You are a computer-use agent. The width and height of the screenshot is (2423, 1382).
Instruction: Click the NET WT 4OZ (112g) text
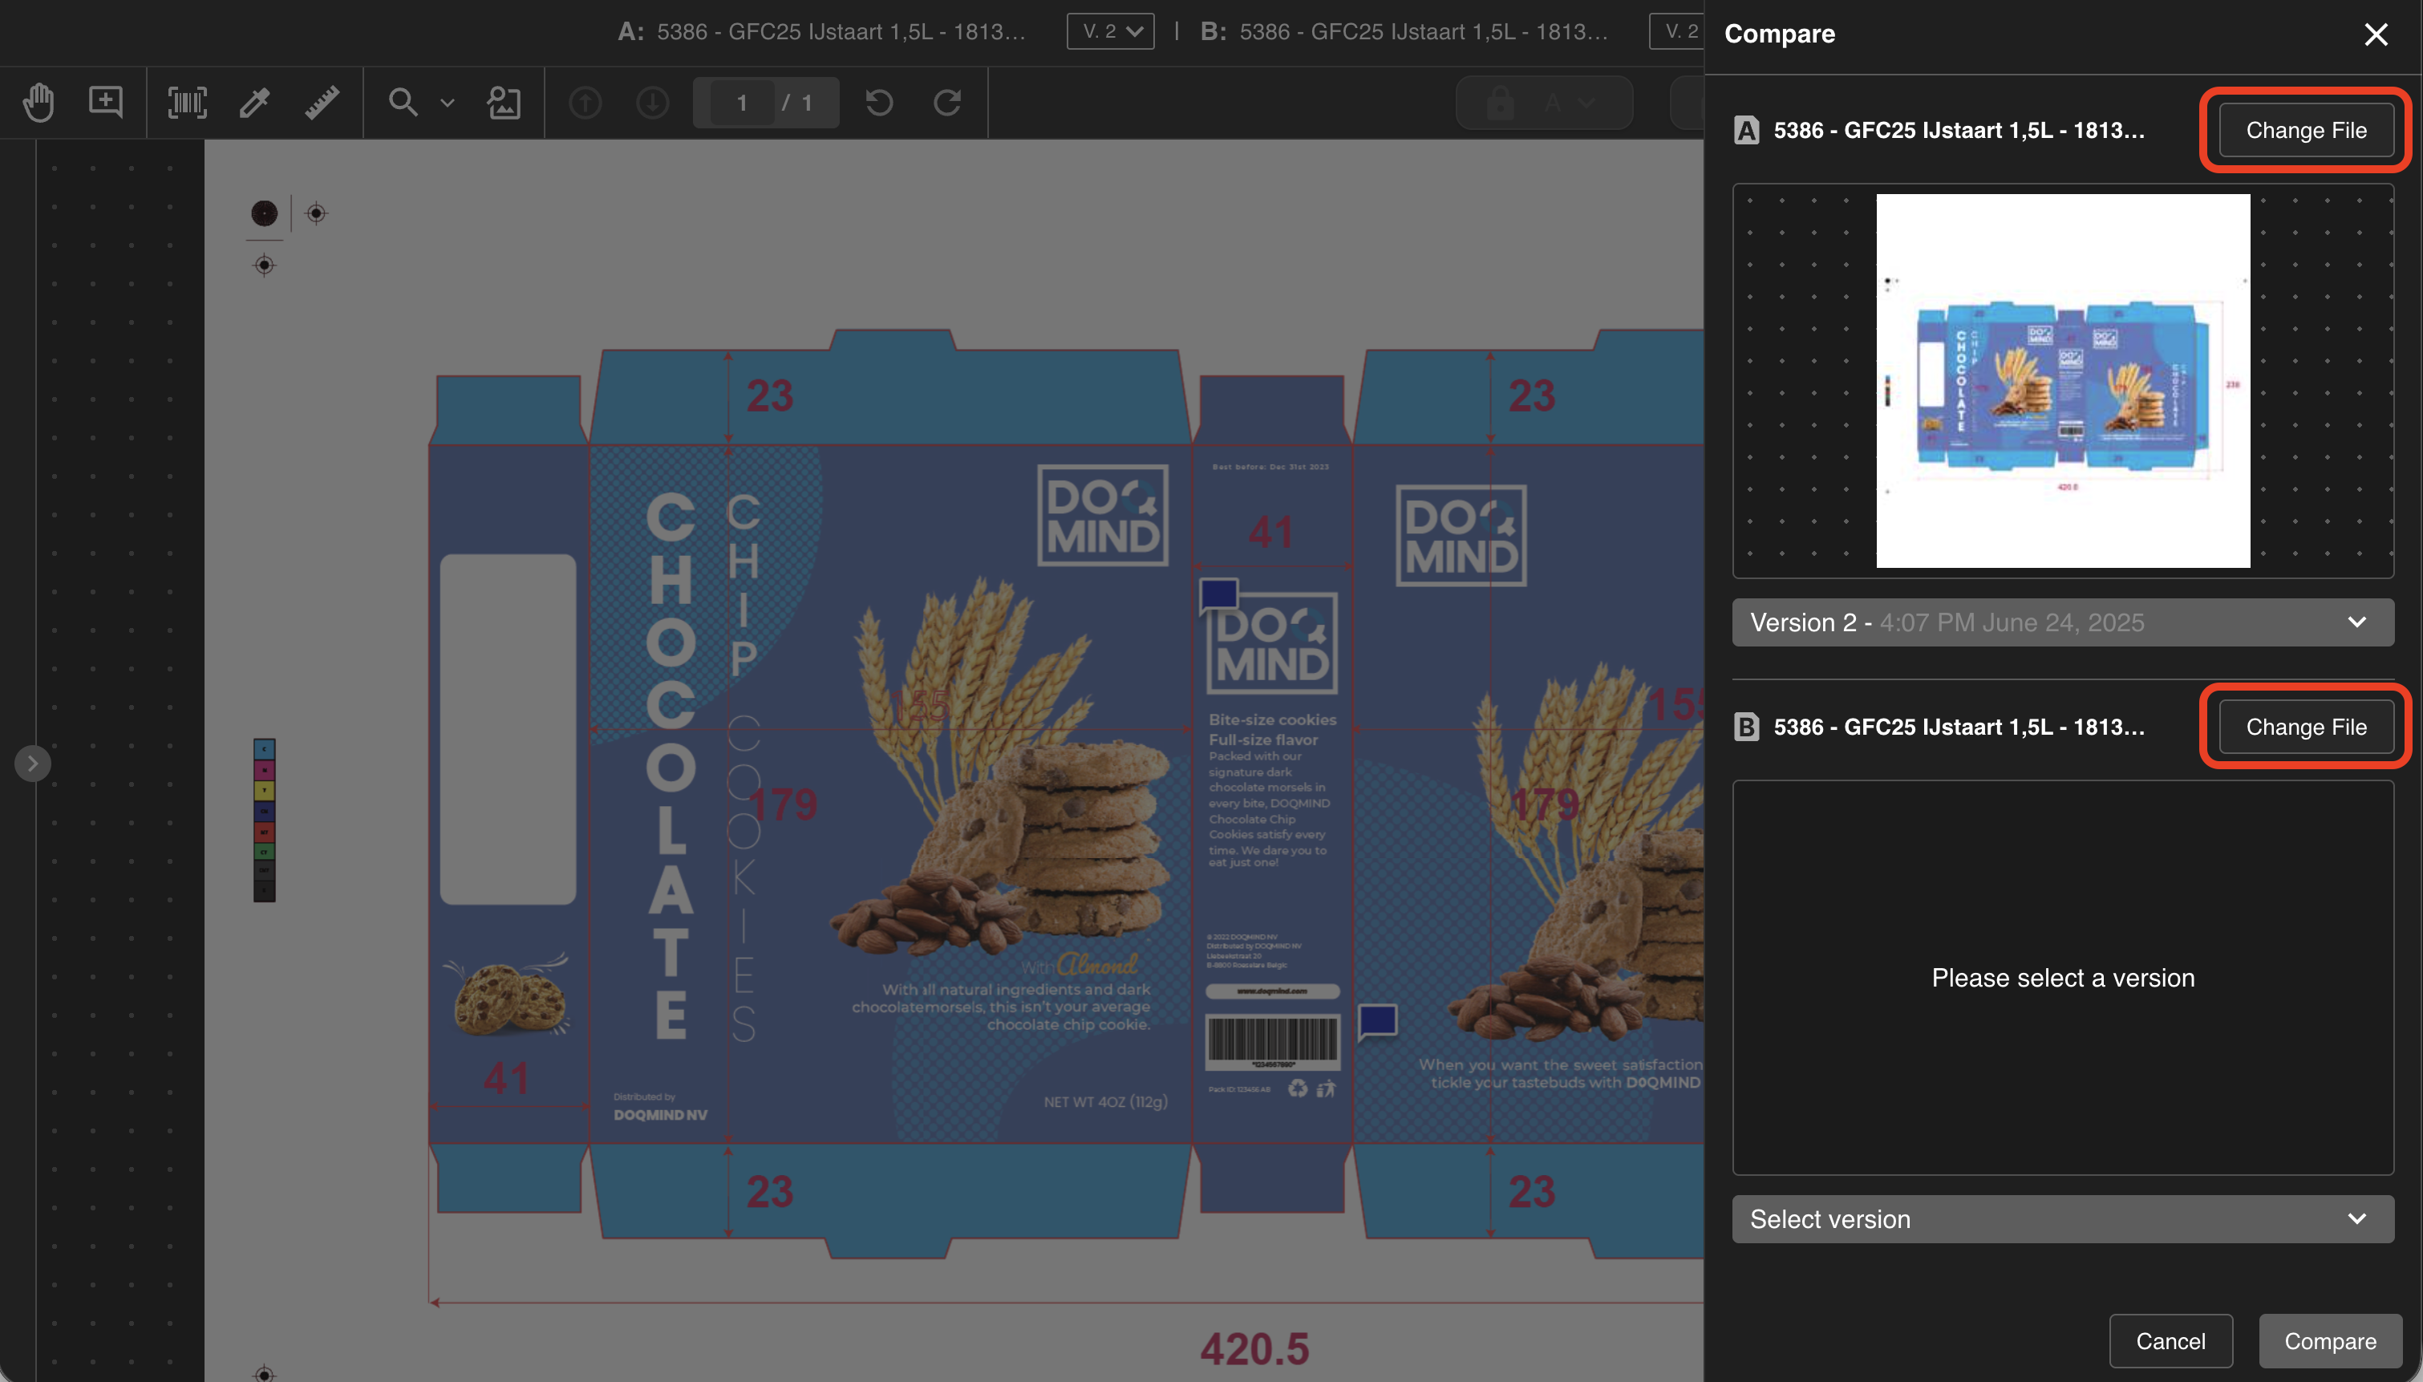coord(1106,1102)
